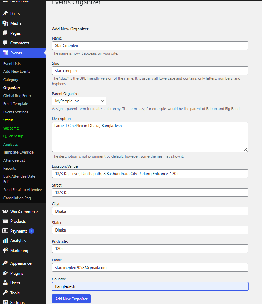This screenshot has height=304, width=262.
Task: Click the WooCommerce logo icon
Action: 5,212
